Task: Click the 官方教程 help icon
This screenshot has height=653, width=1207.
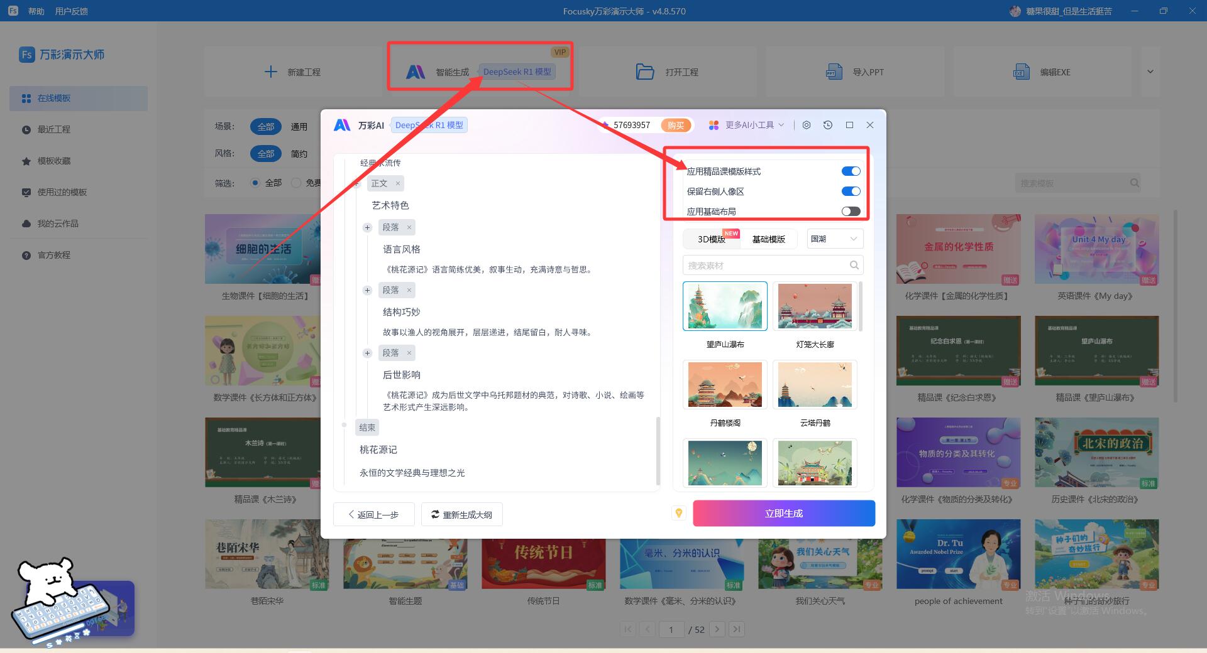Action: [26, 255]
